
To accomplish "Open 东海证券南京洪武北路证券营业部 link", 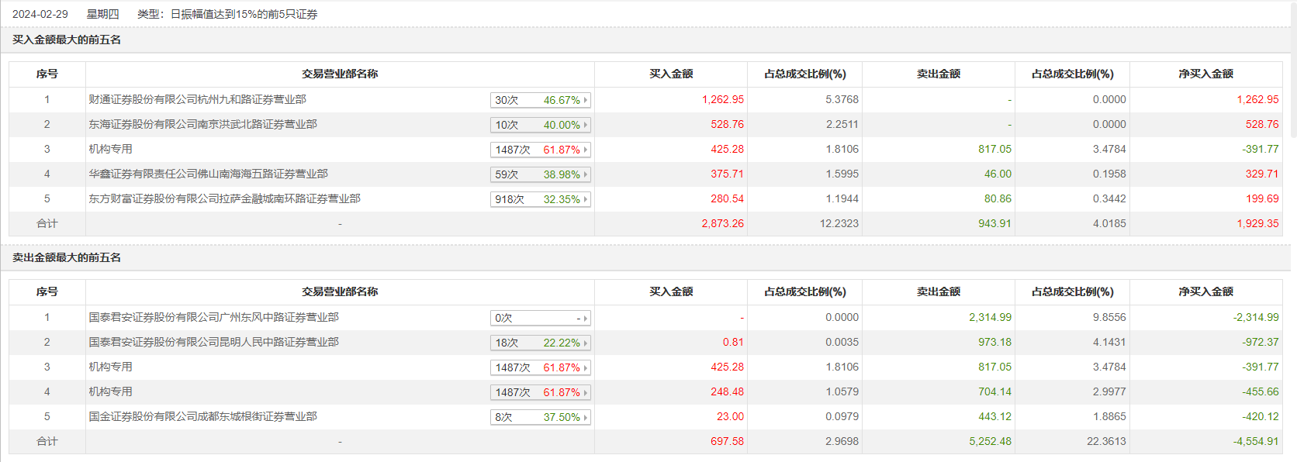I will [x=202, y=124].
